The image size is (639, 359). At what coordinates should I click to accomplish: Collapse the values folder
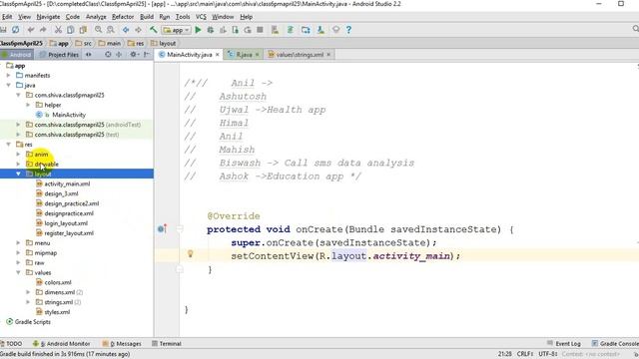(x=18, y=272)
